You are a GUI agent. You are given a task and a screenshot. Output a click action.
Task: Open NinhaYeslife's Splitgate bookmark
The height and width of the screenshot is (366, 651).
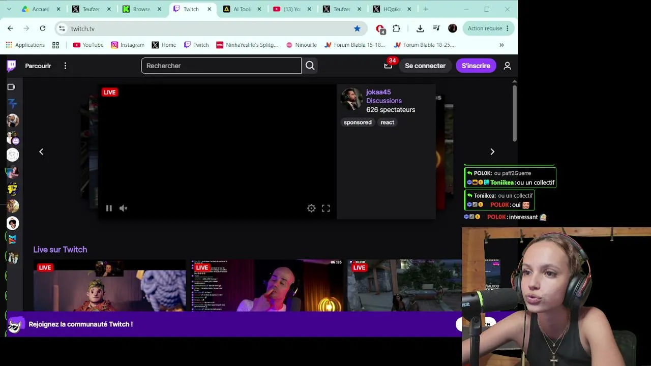[247, 45]
